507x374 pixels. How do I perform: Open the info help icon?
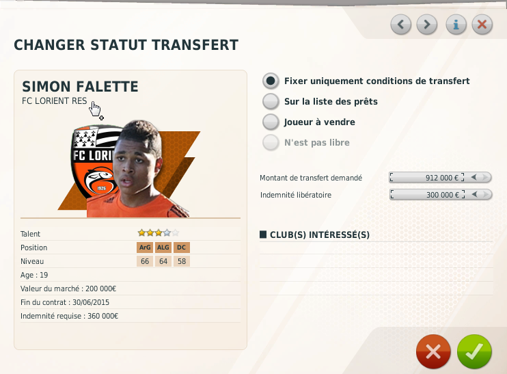pos(456,25)
